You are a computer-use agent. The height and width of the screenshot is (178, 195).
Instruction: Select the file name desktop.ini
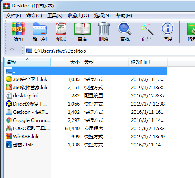click(x=25, y=96)
